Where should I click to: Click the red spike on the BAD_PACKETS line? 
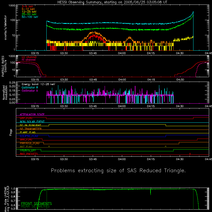(x=190, y=154)
